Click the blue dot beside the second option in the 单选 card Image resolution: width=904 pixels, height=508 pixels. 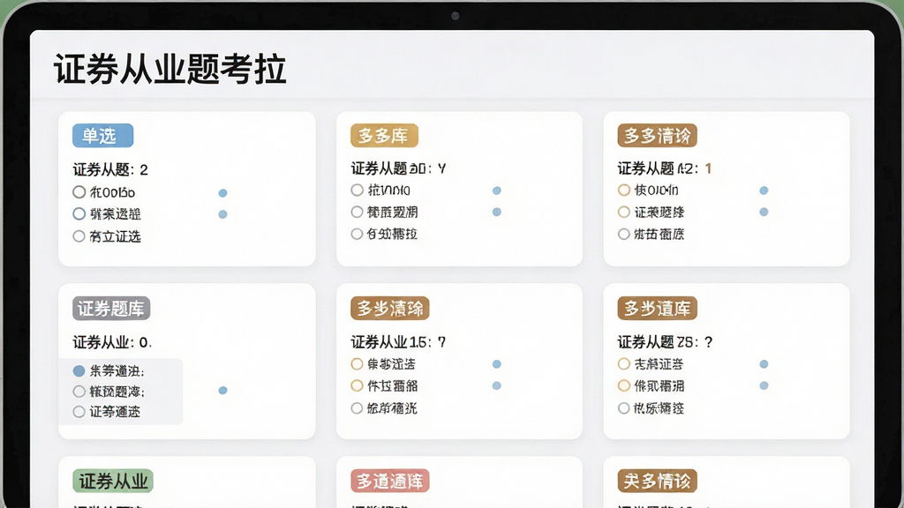pyautogui.click(x=223, y=214)
